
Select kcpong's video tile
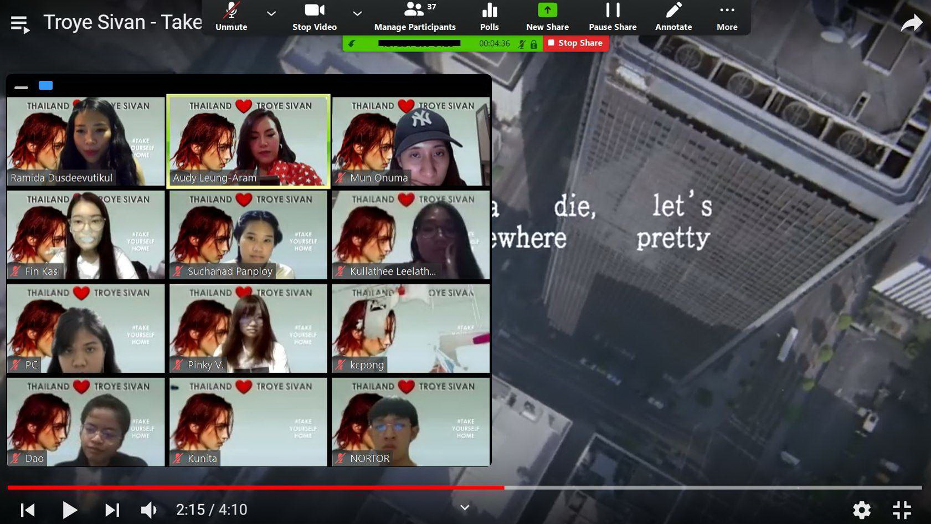pos(411,328)
